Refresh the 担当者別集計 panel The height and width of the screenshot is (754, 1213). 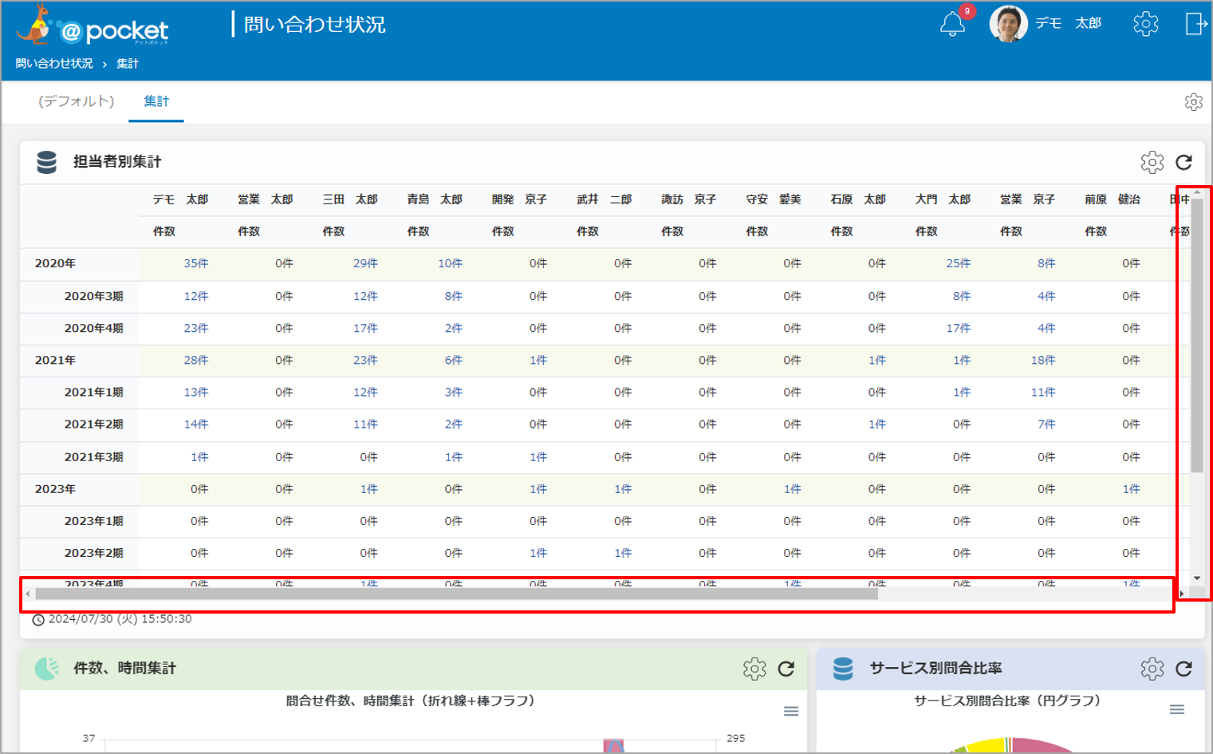point(1184,162)
